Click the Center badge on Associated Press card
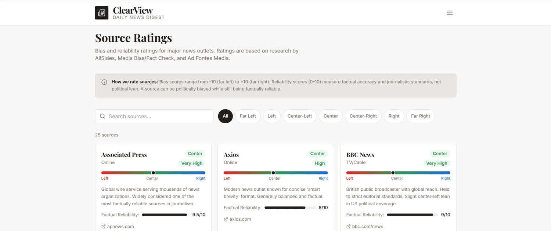 195,154
